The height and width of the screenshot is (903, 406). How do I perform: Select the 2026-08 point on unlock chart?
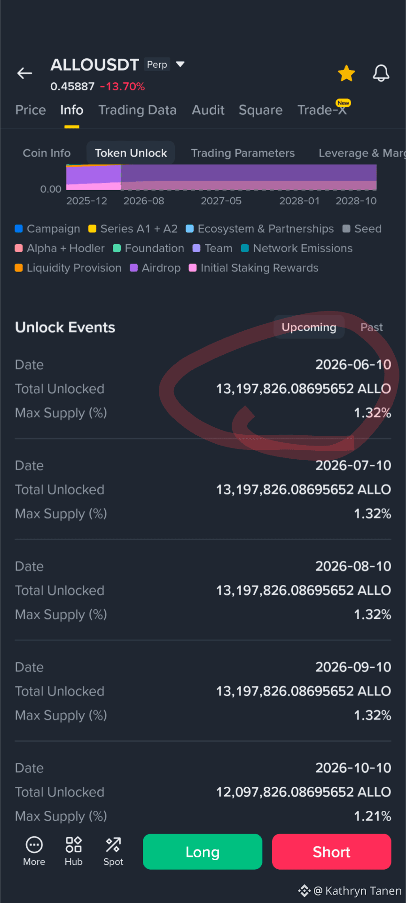pyautogui.click(x=144, y=201)
